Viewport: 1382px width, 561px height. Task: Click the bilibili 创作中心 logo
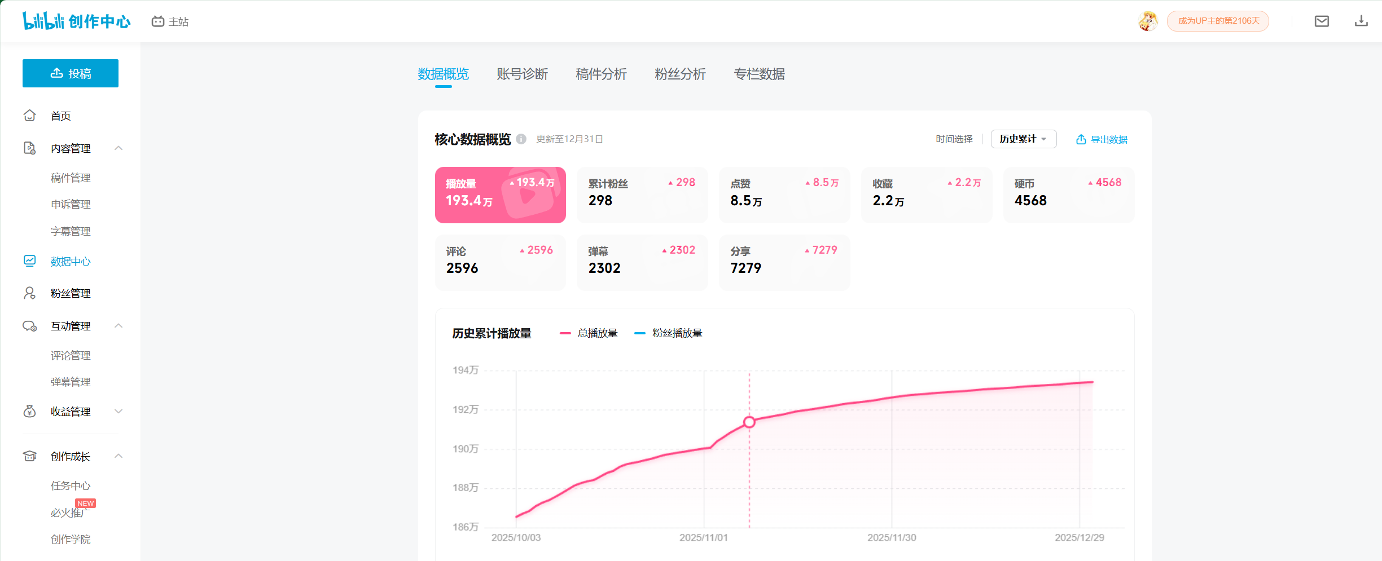pyautogui.click(x=76, y=20)
